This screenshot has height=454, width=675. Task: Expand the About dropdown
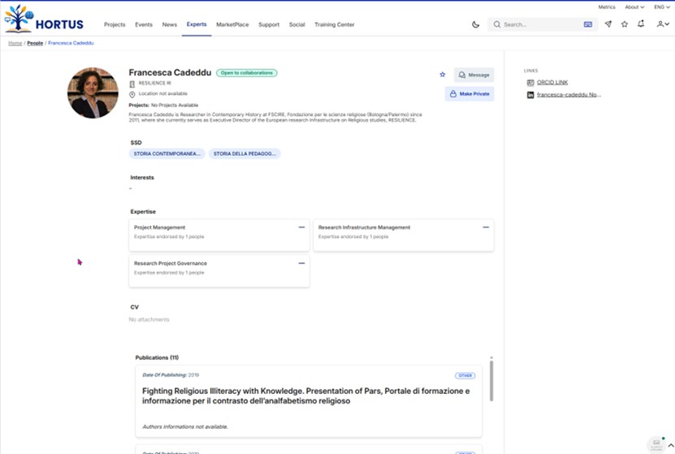tap(634, 6)
